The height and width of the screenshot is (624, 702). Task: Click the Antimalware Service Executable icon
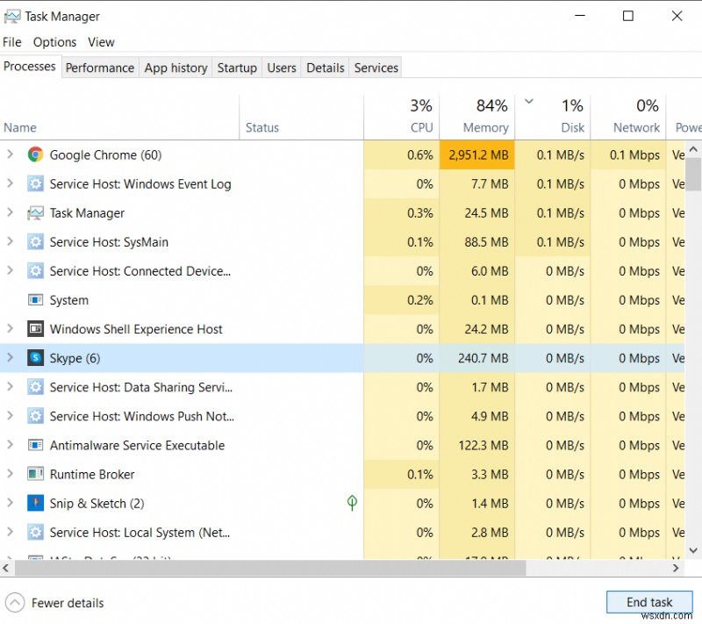35,445
